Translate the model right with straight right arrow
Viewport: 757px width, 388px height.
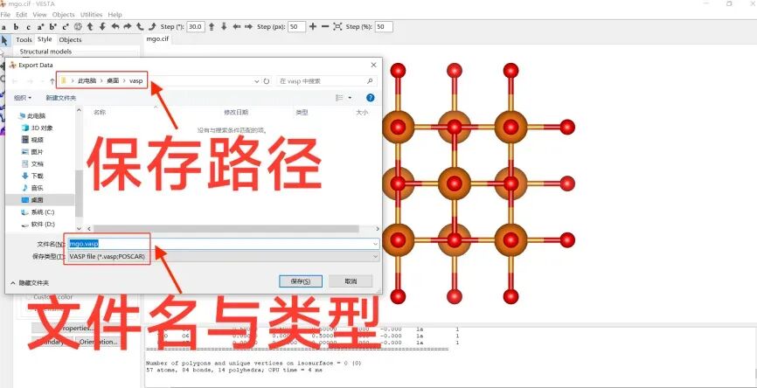[x=248, y=27]
